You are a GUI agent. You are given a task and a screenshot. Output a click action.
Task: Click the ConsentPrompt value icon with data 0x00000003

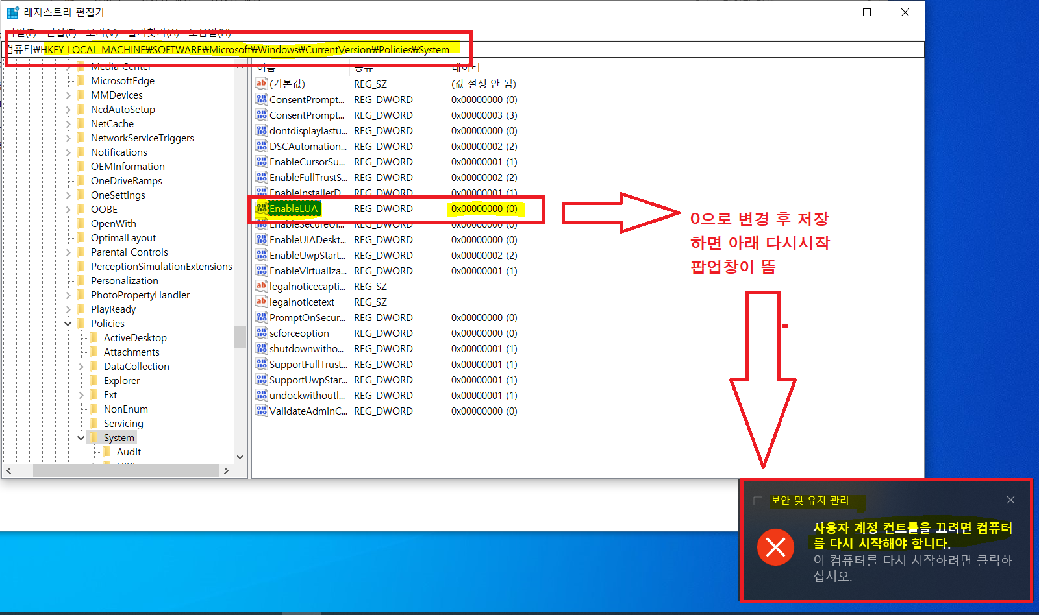click(262, 115)
